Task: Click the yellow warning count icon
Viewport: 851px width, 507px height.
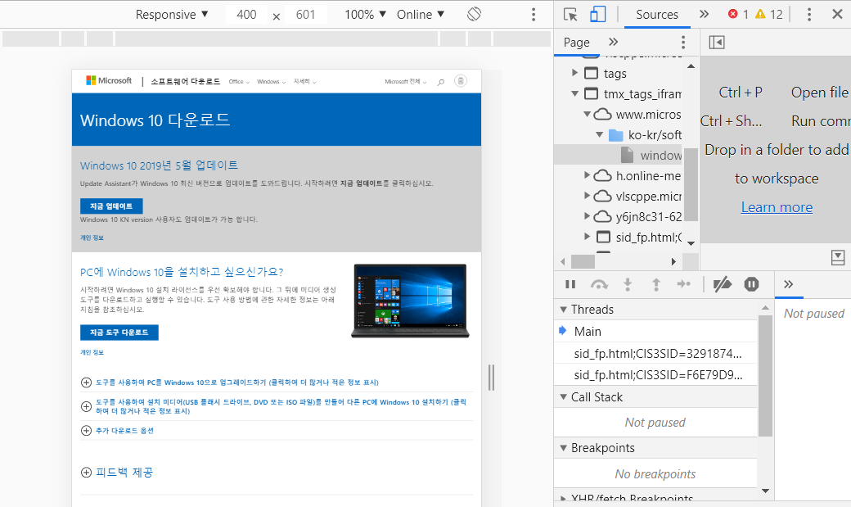Action: tap(760, 14)
